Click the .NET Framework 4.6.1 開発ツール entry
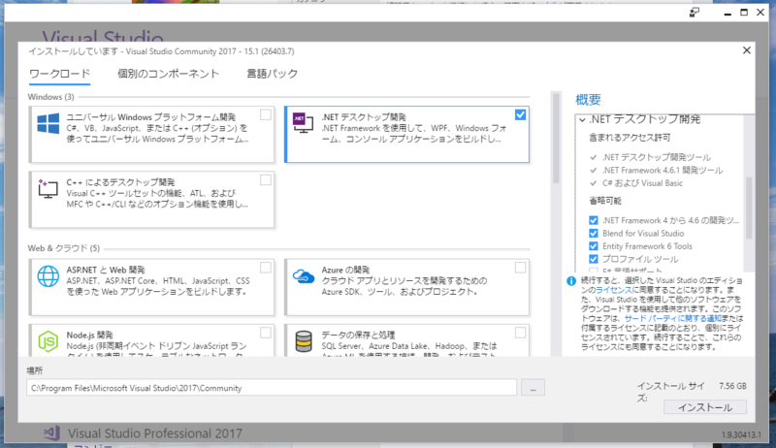Image resolution: width=776 pixels, height=448 pixels. (x=663, y=170)
